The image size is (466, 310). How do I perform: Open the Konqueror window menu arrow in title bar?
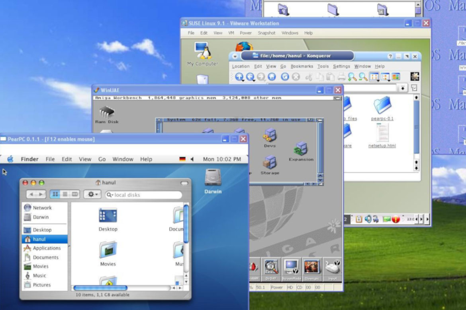pyautogui.click(x=235, y=56)
